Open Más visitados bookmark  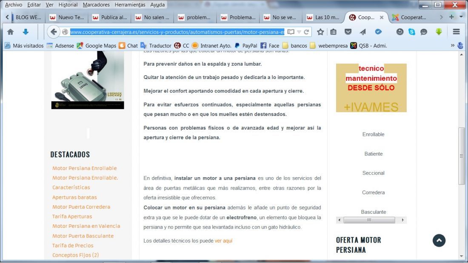point(24,45)
